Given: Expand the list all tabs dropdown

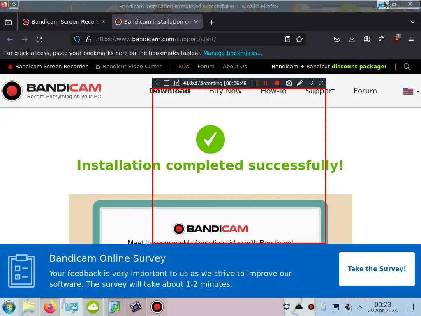Looking at the screenshot, I should (413, 22).
